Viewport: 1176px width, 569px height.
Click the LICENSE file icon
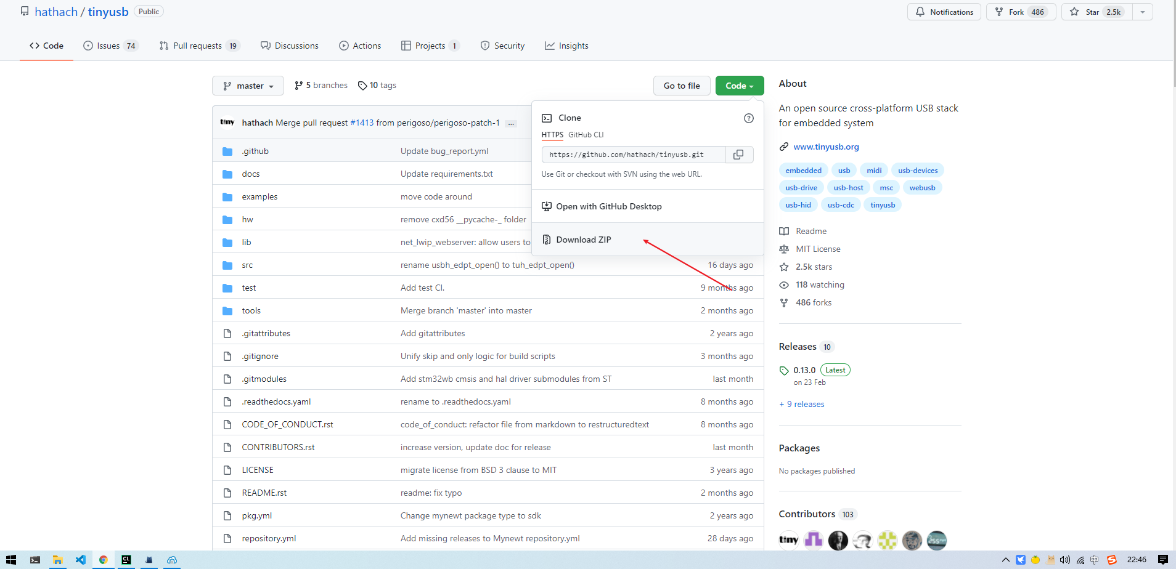[x=227, y=470]
